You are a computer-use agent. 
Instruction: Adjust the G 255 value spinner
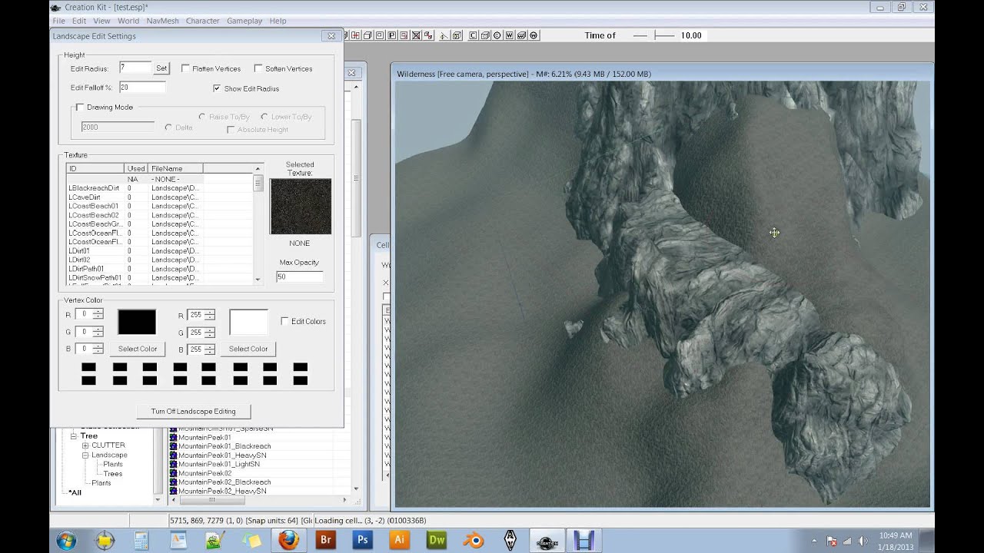tap(210, 333)
